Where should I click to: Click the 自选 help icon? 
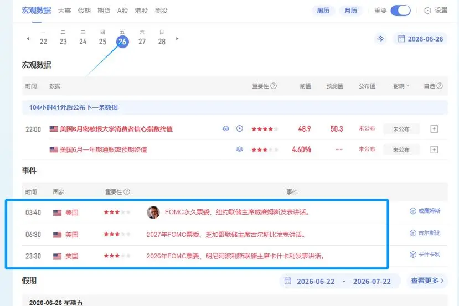pyautogui.click(x=440, y=86)
